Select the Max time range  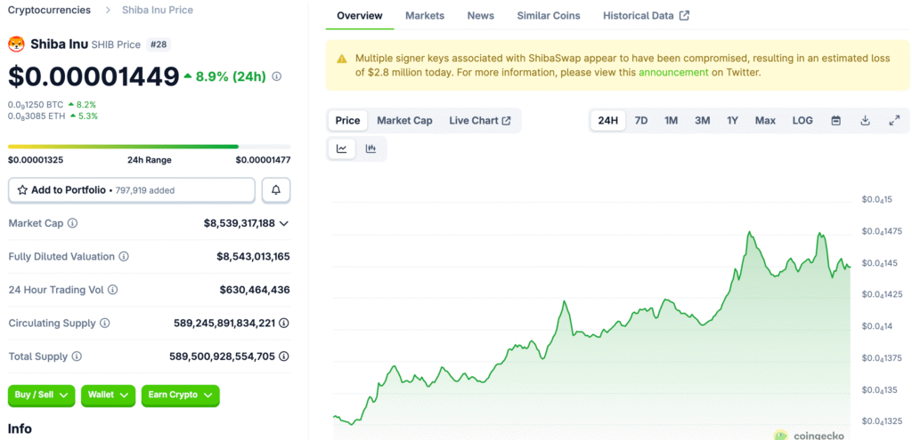[765, 120]
